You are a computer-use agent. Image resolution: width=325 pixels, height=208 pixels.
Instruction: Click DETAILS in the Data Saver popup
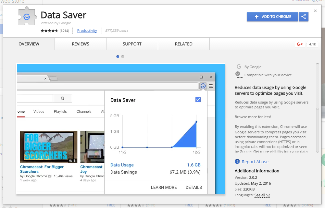[x=194, y=188]
